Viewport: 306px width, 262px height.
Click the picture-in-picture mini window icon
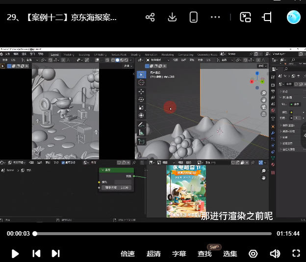pyautogui.click(x=245, y=18)
